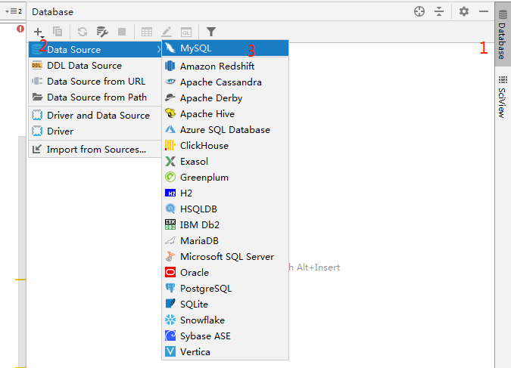Select SQLite
Screen dimensions: 511x368
[225, 305]
